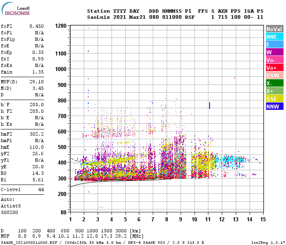This screenshot has height=245, width=286.
Task: Click the RSF program label in header
Action: tap(190, 17)
